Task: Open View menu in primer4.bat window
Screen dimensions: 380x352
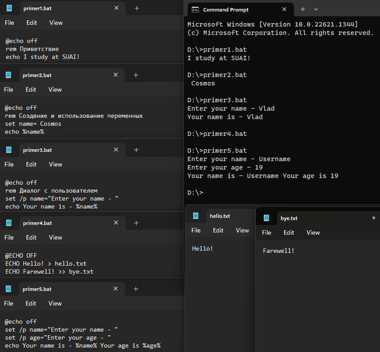Action: coord(56,237)
